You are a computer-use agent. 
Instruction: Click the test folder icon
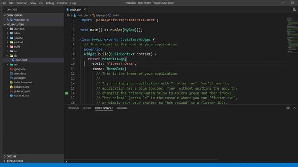[11, 64]
